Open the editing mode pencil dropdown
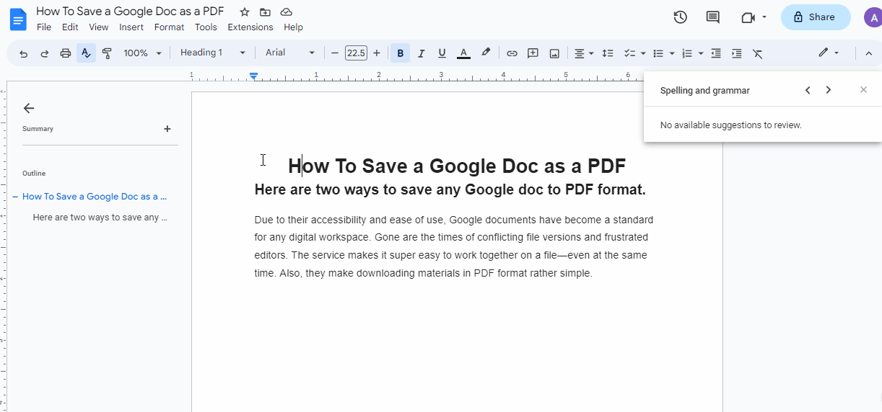Screen dimensions: 882x412 click(829, 53)
